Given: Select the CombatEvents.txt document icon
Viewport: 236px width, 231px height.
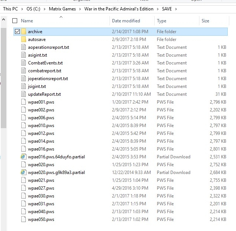Looking at the screenshot, I should (24, 63).
